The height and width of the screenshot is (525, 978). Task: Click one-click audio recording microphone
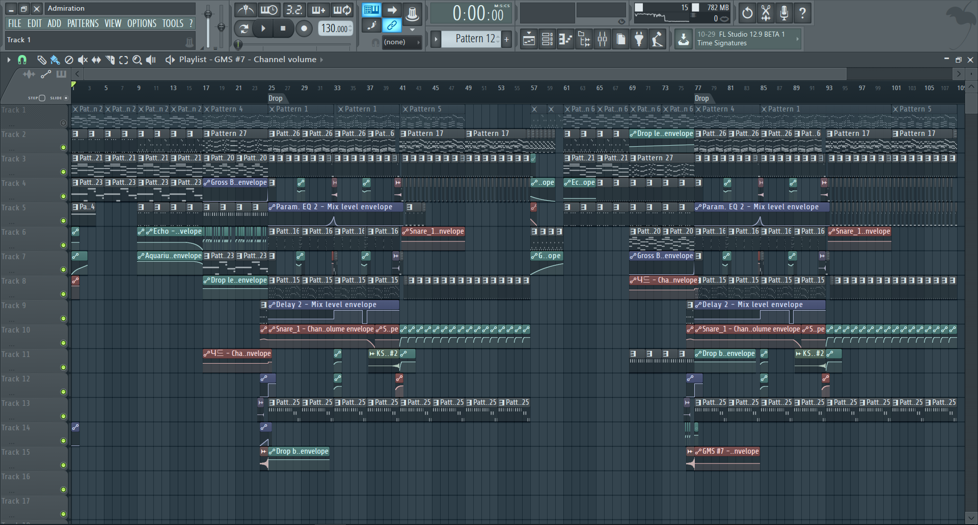tap(784, 13)
